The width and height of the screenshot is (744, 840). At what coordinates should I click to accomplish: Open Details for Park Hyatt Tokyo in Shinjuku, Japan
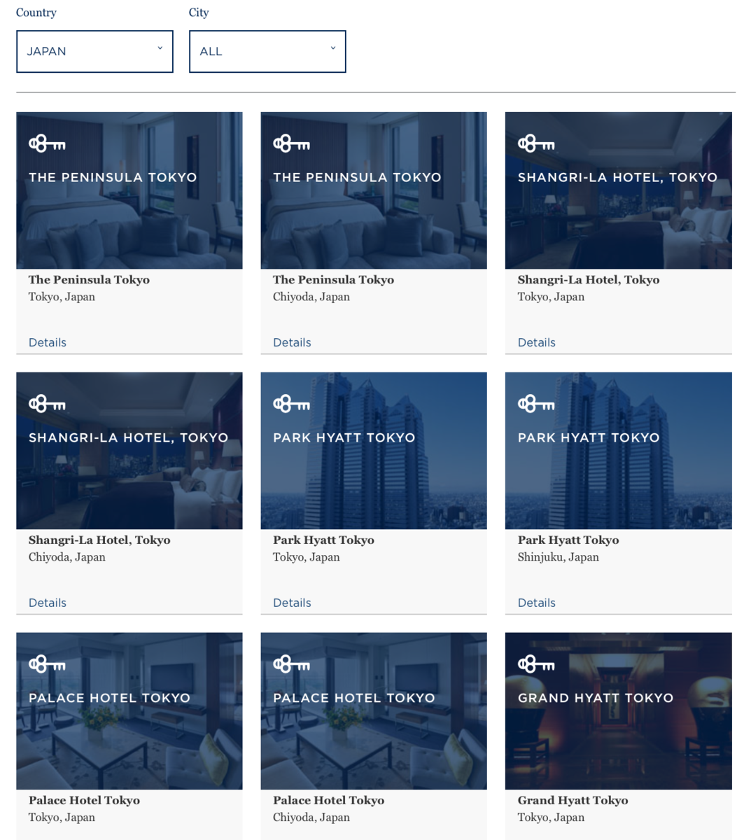pos(537,603)
